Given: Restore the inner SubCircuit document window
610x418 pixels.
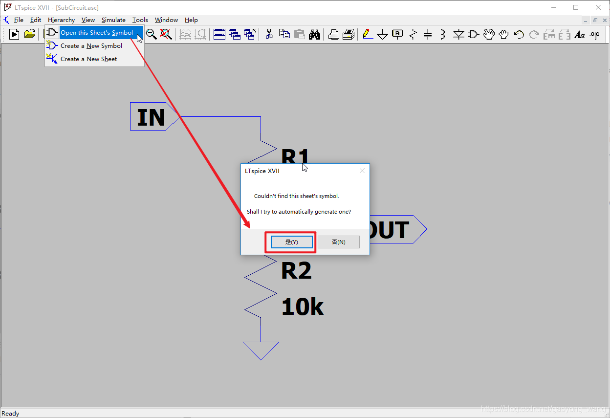Looking at the screenshot, I should (x=595, y=20).
